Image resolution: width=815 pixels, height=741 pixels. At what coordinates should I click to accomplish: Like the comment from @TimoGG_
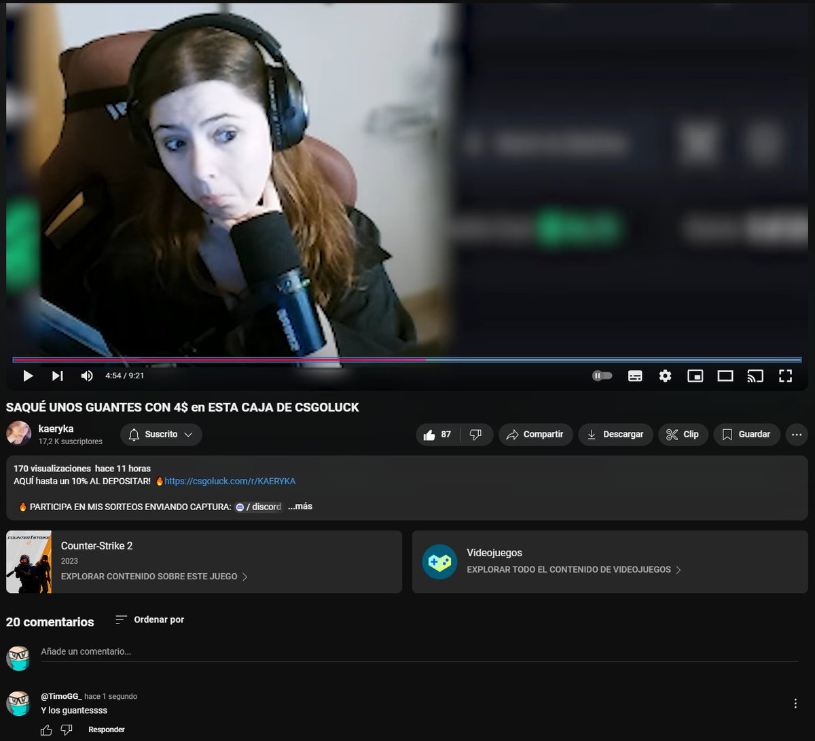(x=46, y=730)
